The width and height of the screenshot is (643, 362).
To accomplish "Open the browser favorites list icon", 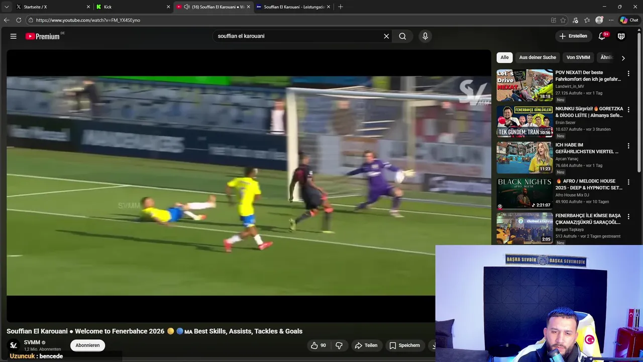I will coord(587,20).
